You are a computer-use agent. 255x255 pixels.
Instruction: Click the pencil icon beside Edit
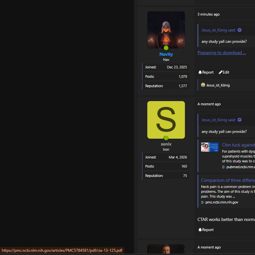221,72
